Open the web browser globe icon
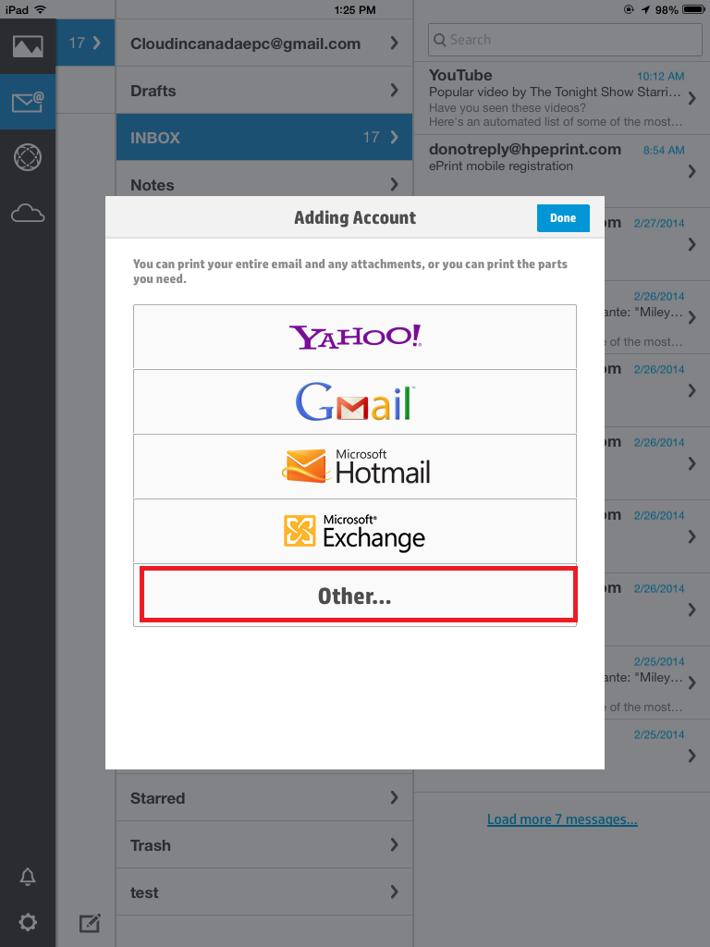Viewport: 710px width, 947px height. click(28, 158)
